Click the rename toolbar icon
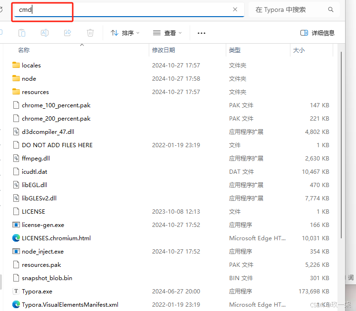 (45, 33)
